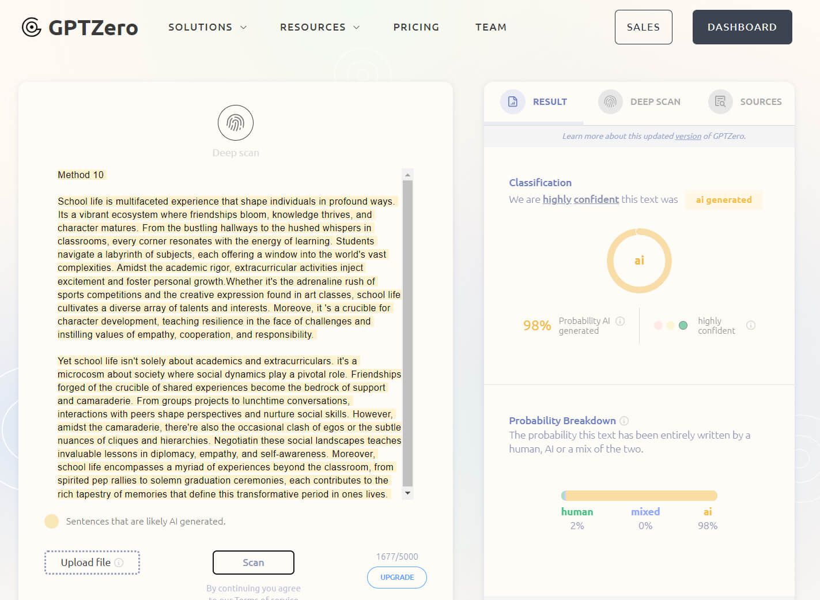Click the document icon on the RESULT tab

pyautogui.click(x=512, y=101)
